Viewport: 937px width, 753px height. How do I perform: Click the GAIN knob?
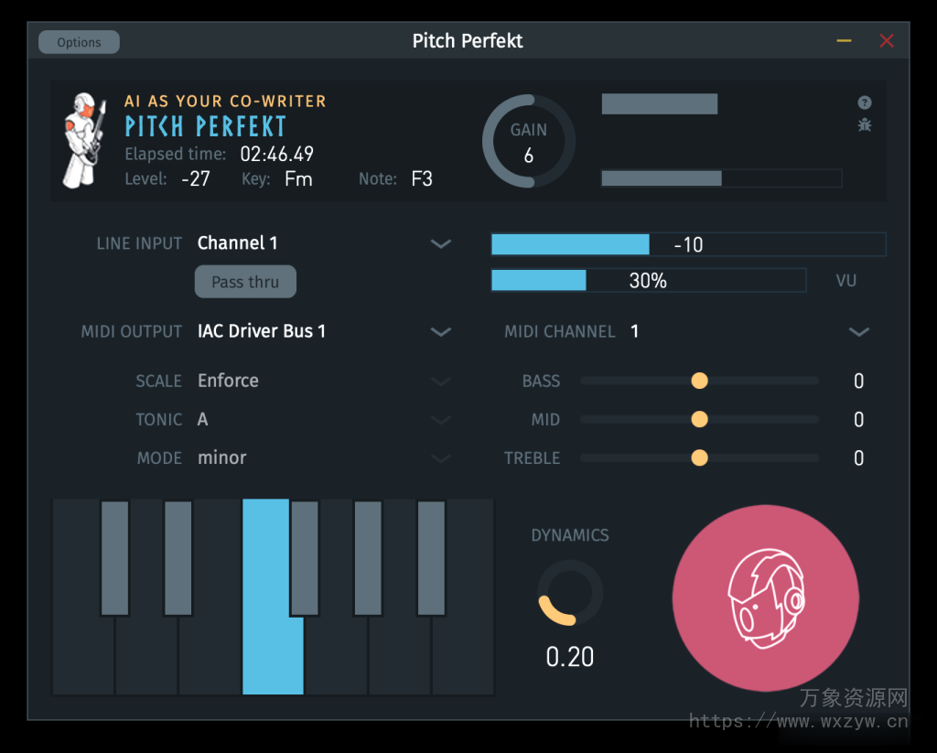tap(528, 142)
